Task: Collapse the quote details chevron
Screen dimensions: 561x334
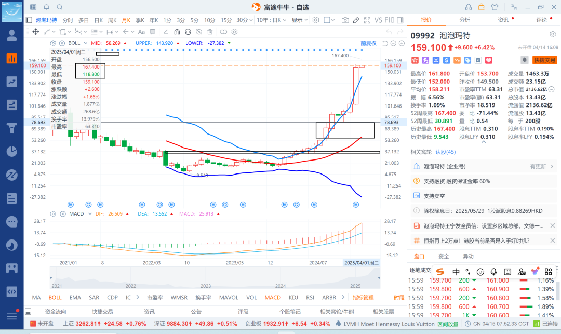Action: click(x=484, y=142)
